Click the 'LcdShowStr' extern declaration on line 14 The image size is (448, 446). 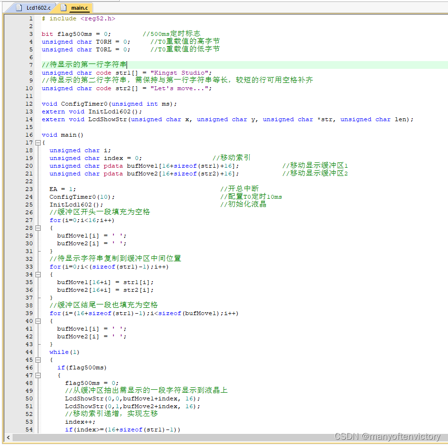[227, 119]
